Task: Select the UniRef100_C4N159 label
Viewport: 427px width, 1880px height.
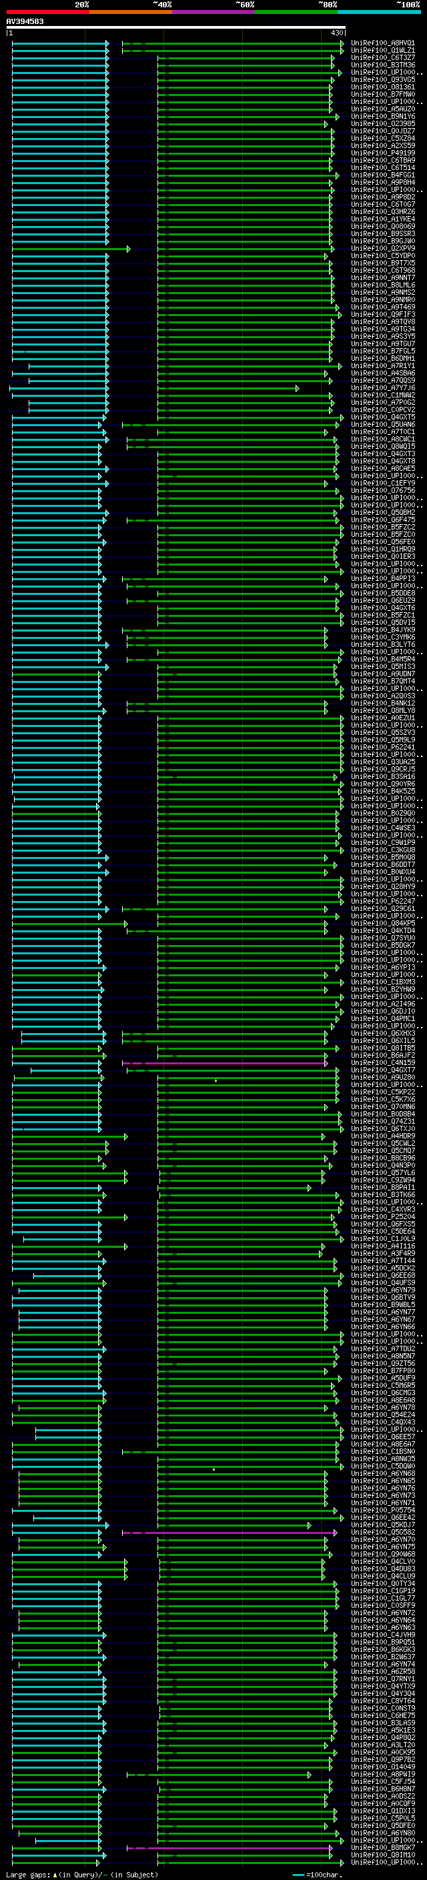Action: pyautogui.click(x=383, y=1062)
